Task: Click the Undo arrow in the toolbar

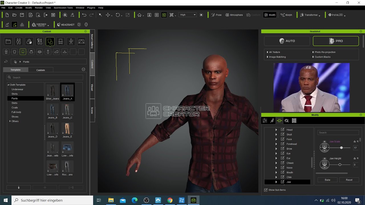Action: click(84, 15)
